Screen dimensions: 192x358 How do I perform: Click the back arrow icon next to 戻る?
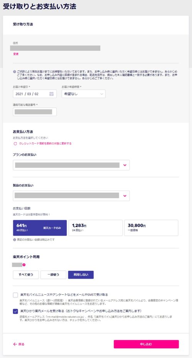pos(15,344)
